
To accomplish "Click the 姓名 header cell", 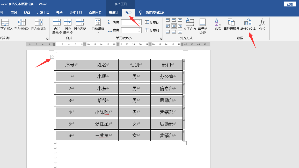I will [102, 65].
